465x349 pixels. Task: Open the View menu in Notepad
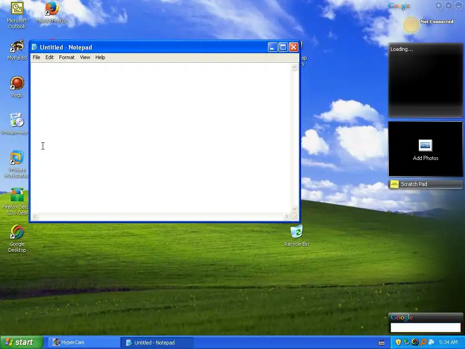click(x=85, y=57)
